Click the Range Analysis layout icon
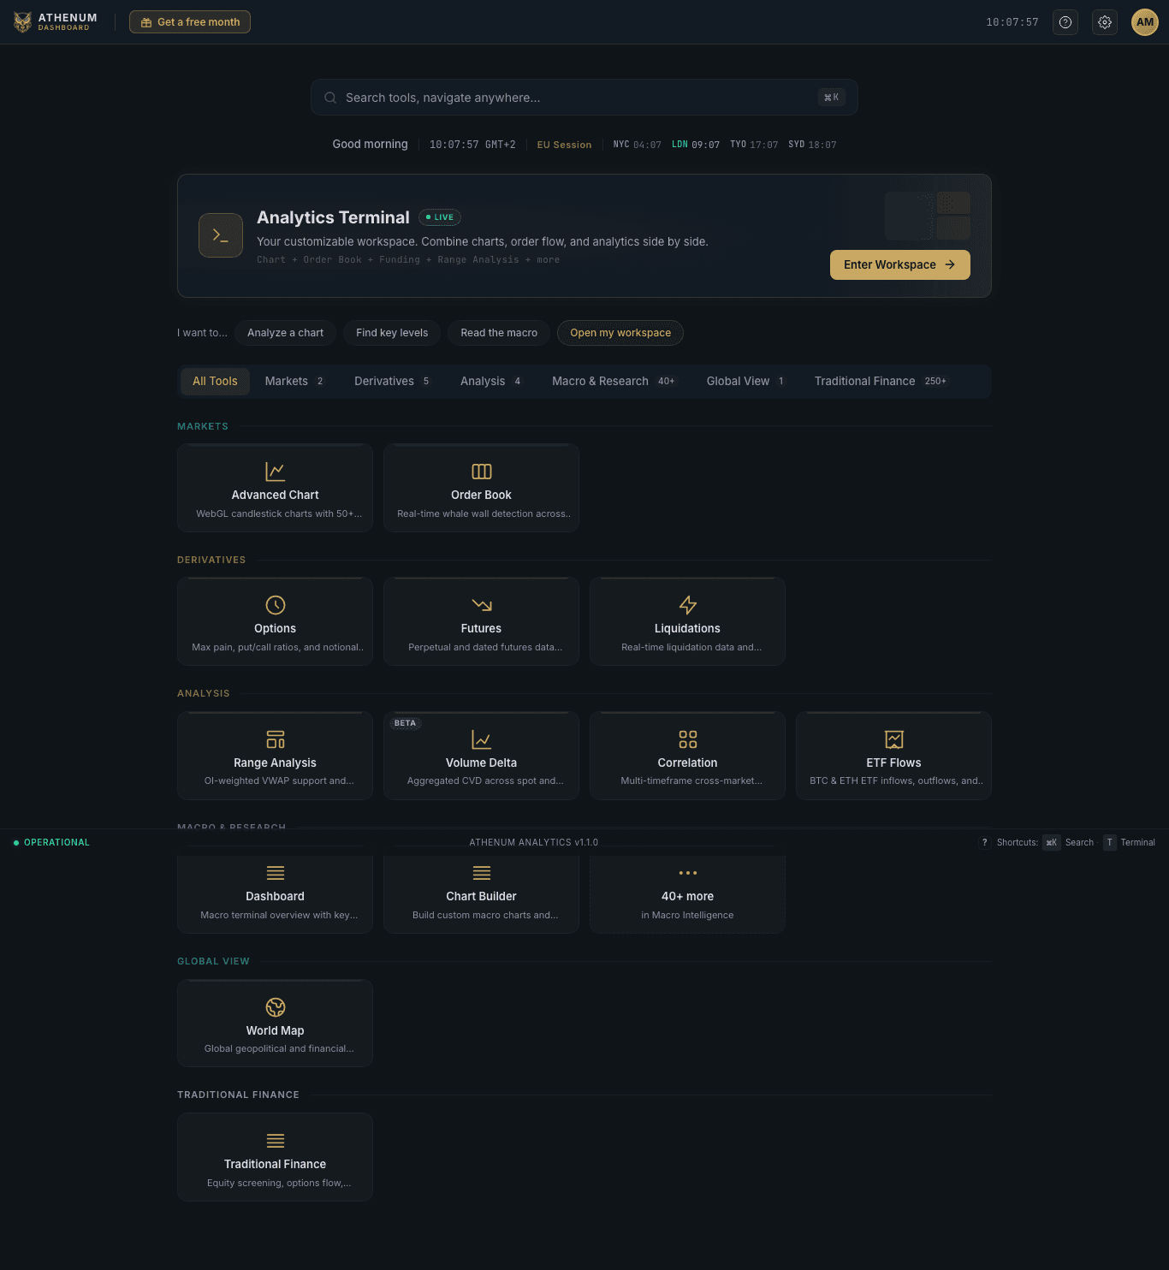The height and width of the screenshot is (1270, 1169). 275,739
